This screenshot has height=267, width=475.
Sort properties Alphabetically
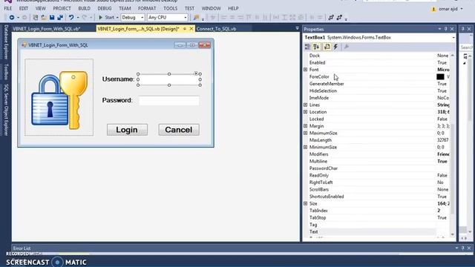click(316, 47)
